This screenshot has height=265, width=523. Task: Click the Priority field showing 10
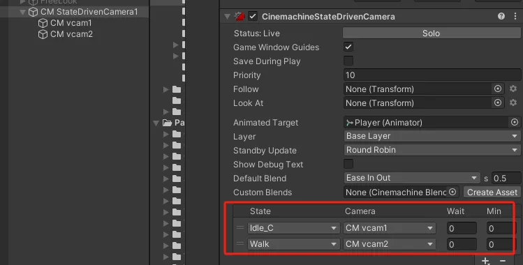click(432, 75)
